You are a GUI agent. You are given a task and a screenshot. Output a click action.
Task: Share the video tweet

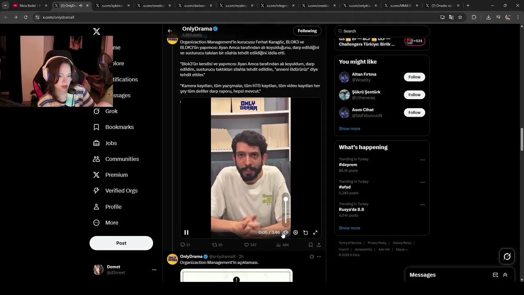pyautogui.click(x=319, y=245)
